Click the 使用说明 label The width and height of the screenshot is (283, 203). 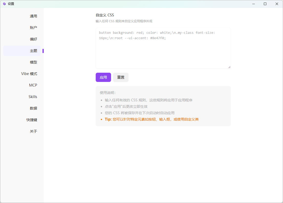tap(108, 93)
